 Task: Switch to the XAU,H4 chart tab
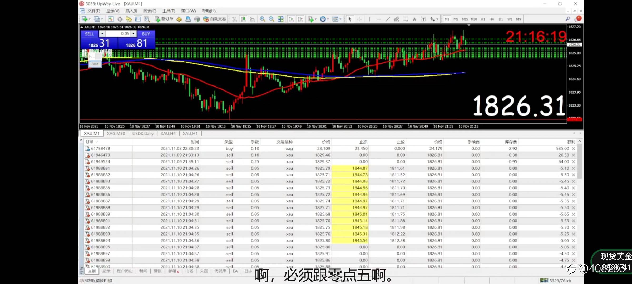tap(168, 133)
